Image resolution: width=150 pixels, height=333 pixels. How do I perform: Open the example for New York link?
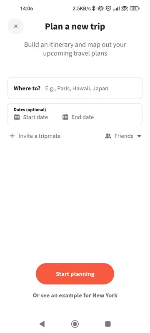point(75,296)
